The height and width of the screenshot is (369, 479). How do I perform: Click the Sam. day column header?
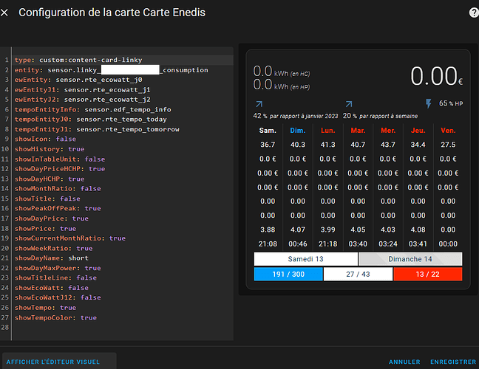tap(268, 131)
